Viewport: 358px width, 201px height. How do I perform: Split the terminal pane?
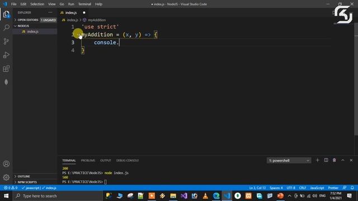[x=326, y=160]
